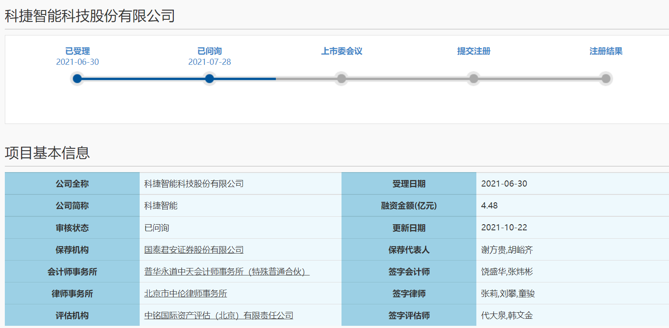
Task: Click the page title 科捷智能科技股份有限公司
Action: point(90,16)
